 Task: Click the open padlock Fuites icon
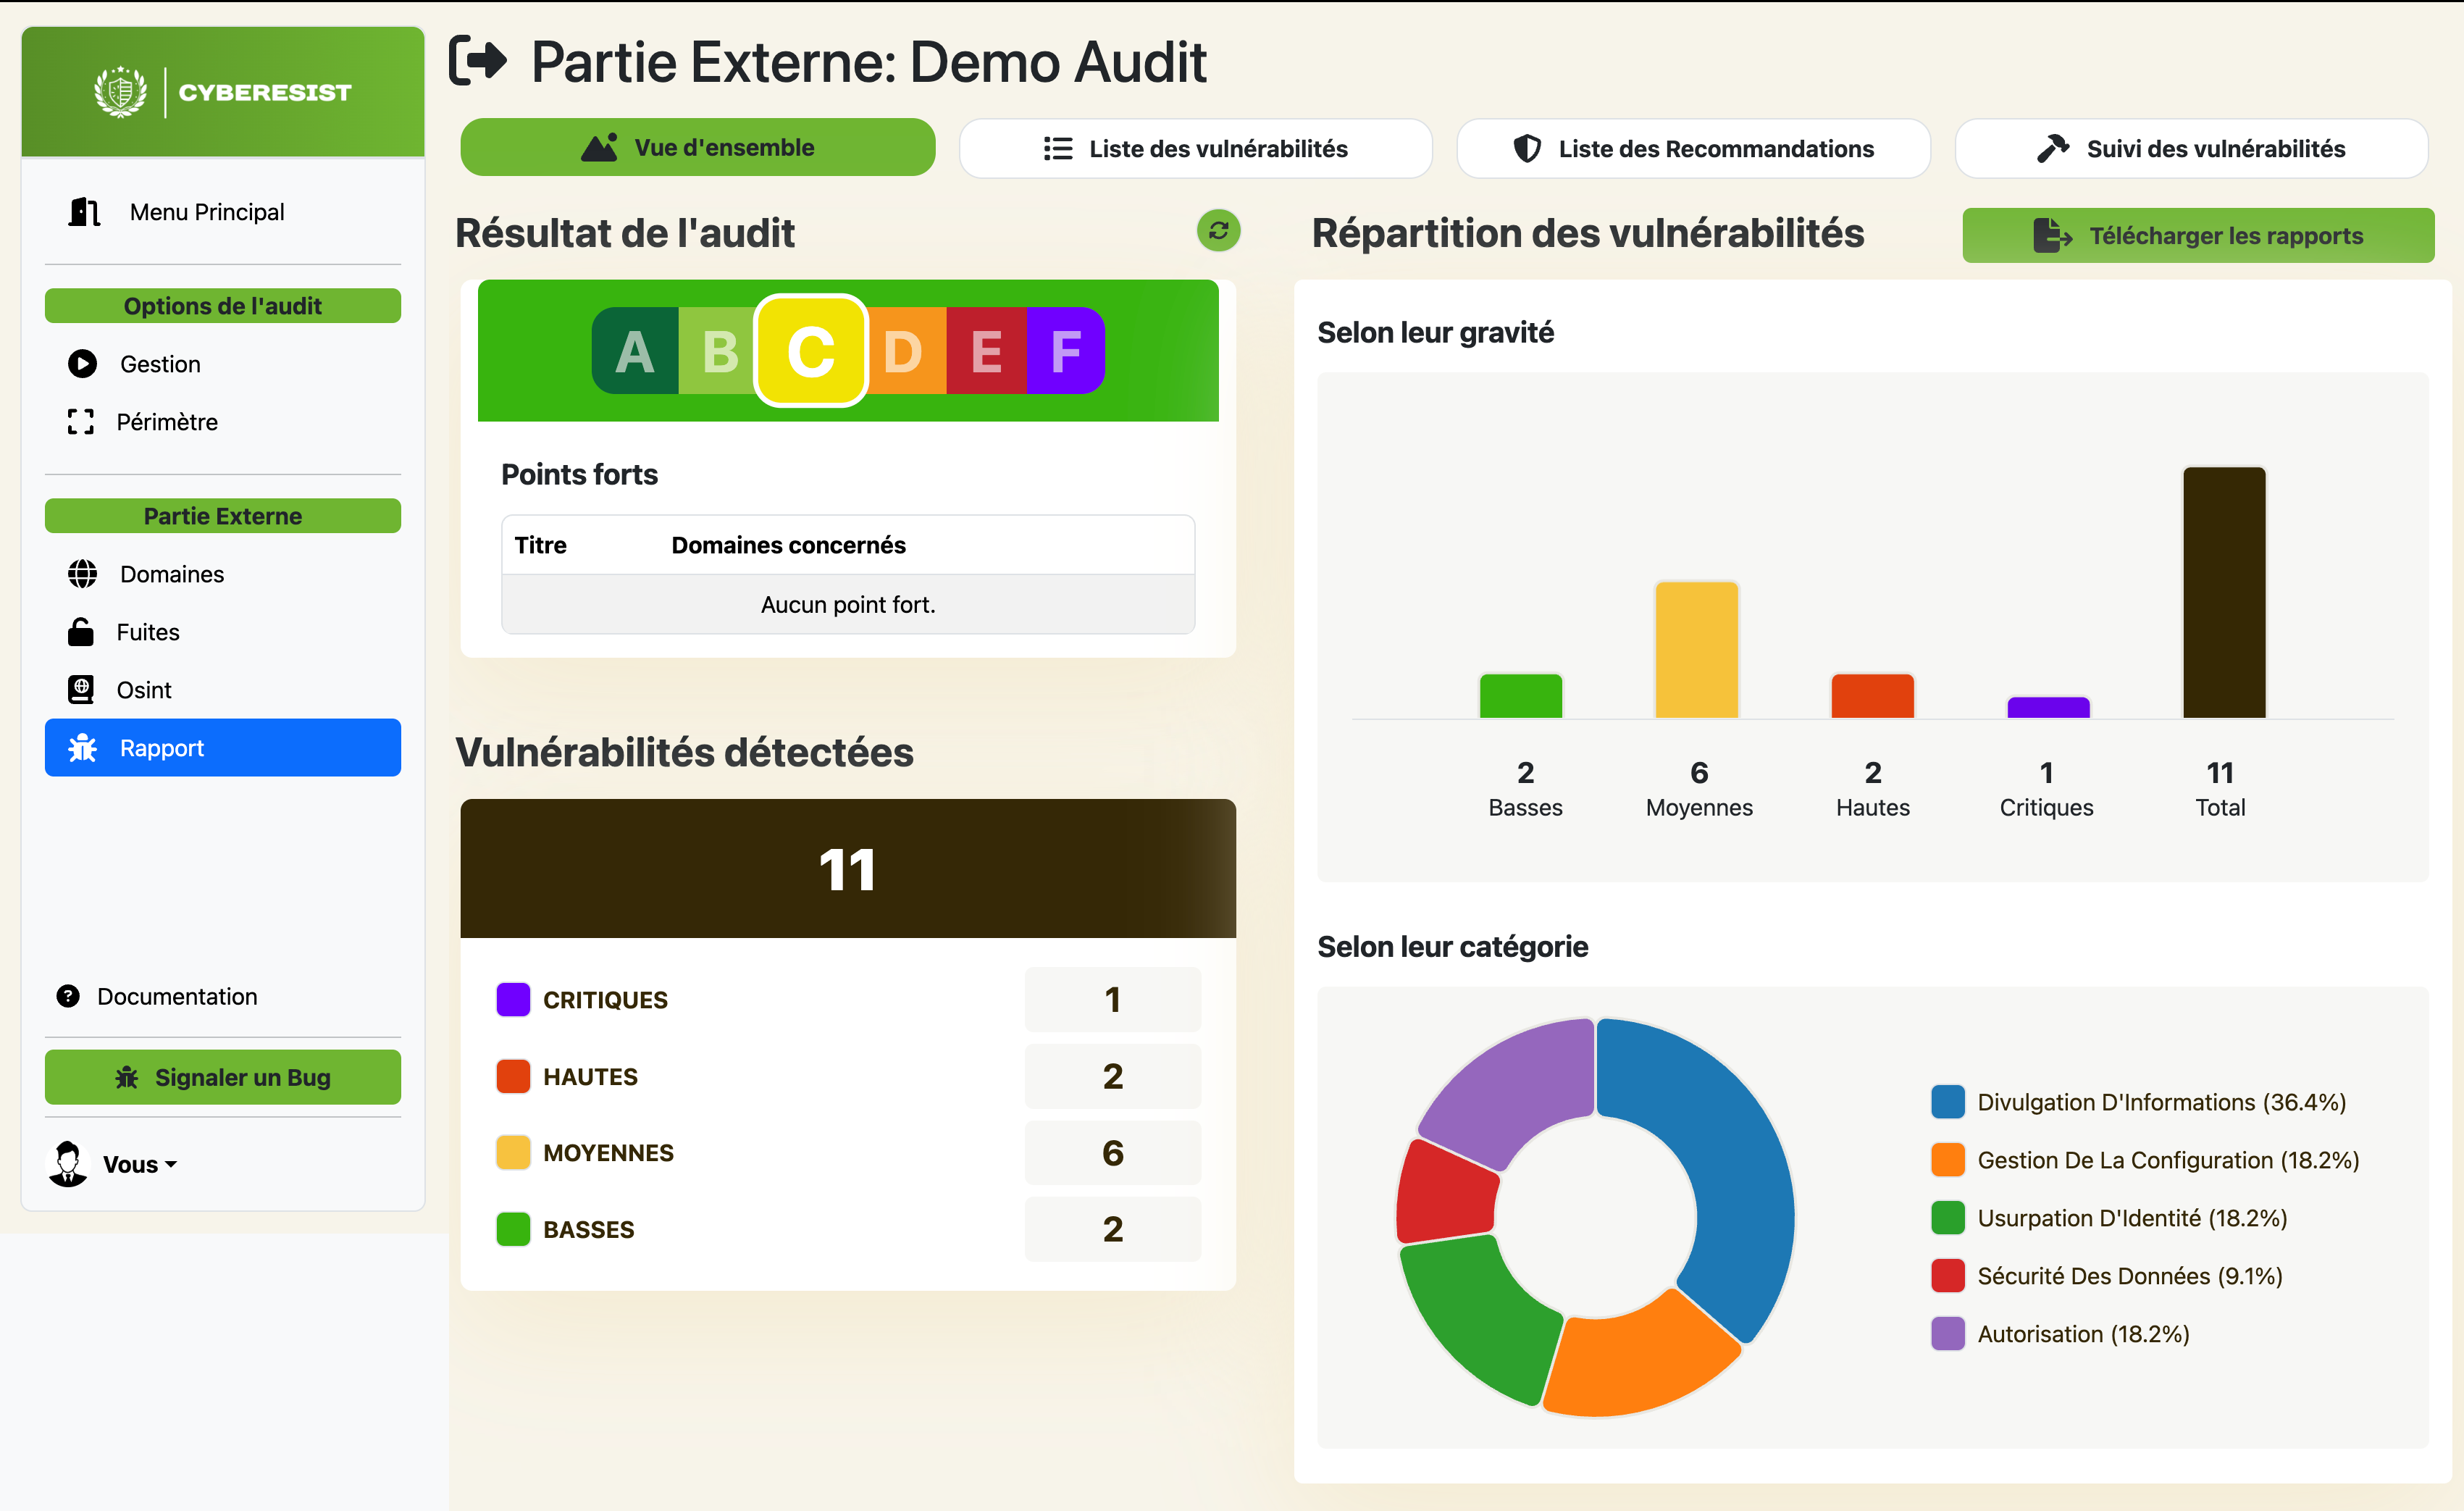(80, 632)
